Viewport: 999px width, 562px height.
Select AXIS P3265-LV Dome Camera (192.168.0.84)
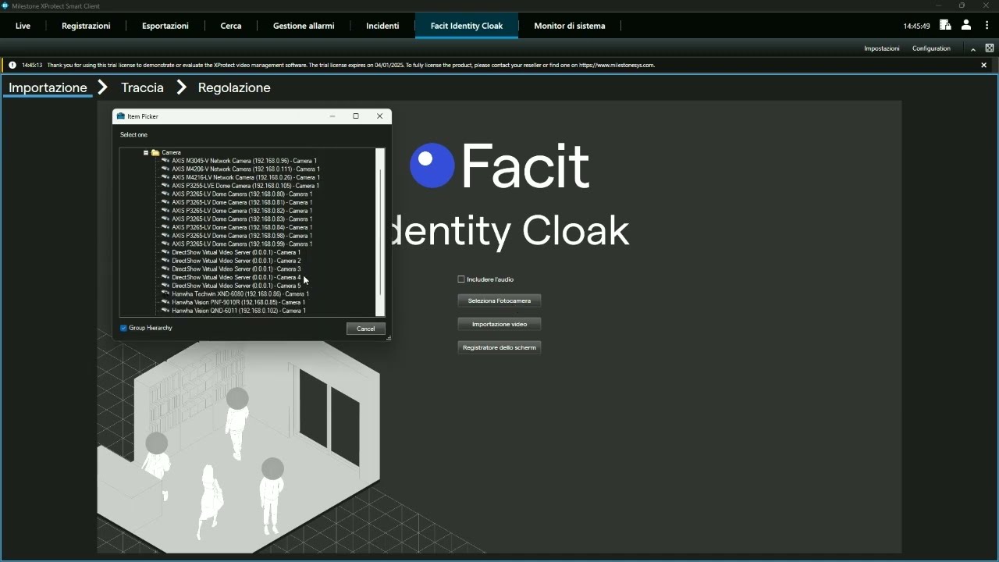click(242, 227)
